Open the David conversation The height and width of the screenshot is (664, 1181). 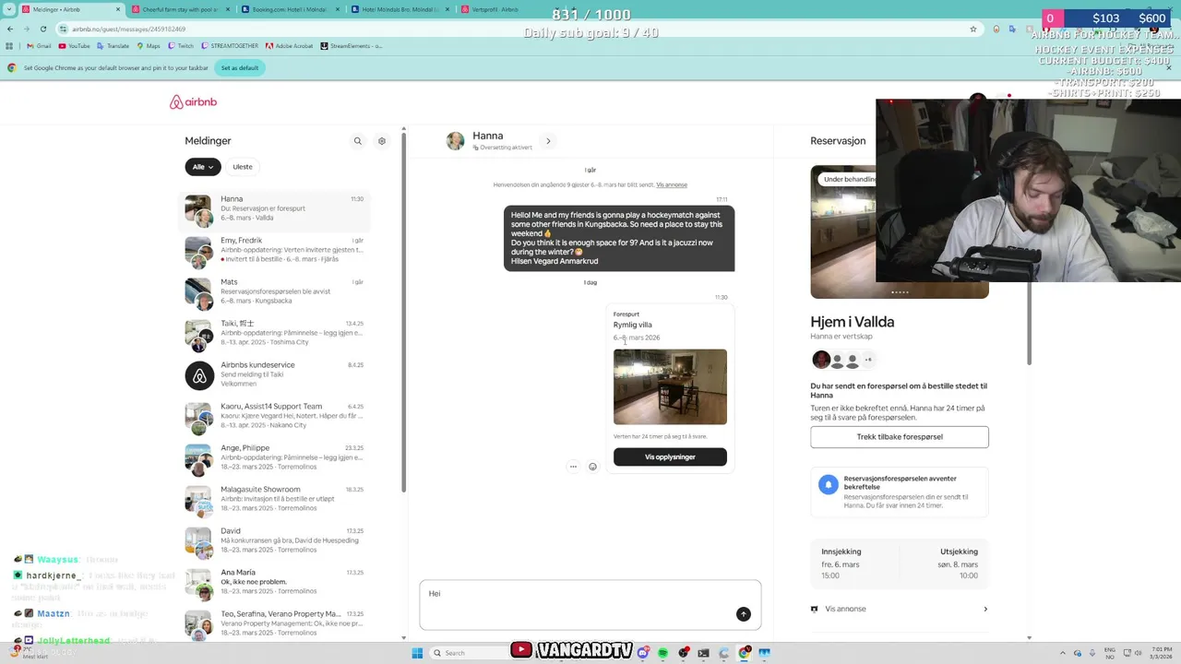pos(274,541)
